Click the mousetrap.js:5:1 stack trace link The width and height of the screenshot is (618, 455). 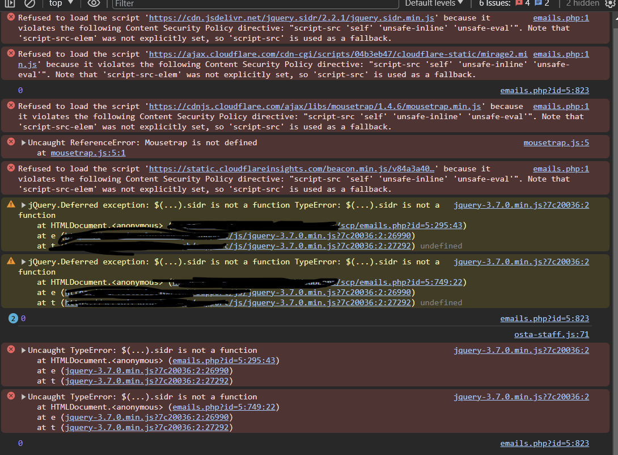click(x=88, y=153)
